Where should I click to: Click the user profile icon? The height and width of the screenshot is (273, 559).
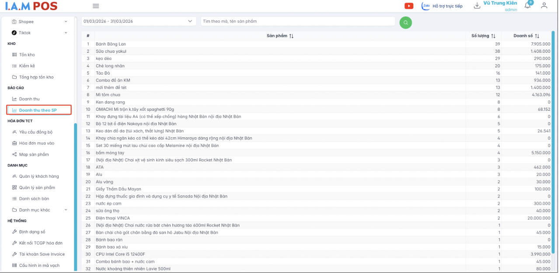544,6
